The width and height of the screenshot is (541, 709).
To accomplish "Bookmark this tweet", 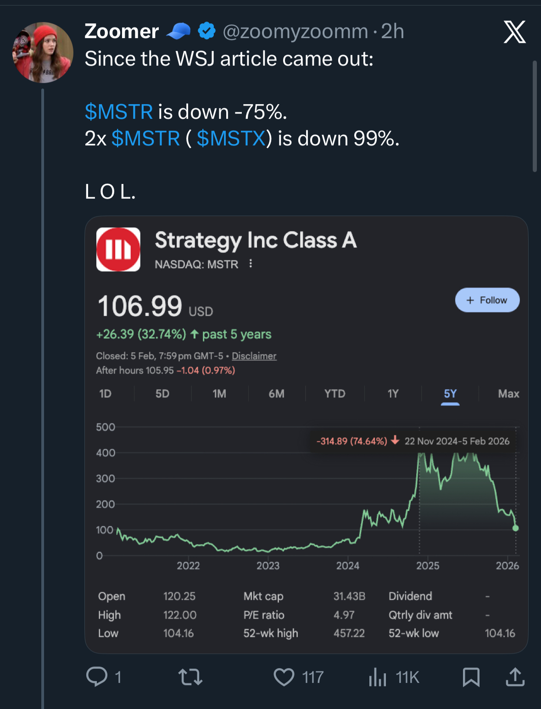I will pos(471,677).
